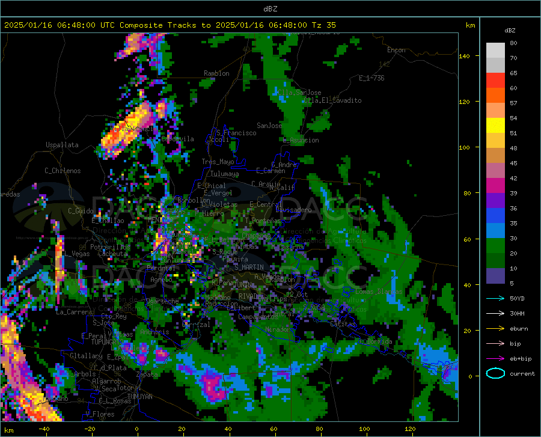The image size is (541, 437).
Task: Pick the light gray 70–80 dBZ legend swatch
Action: 495,50
